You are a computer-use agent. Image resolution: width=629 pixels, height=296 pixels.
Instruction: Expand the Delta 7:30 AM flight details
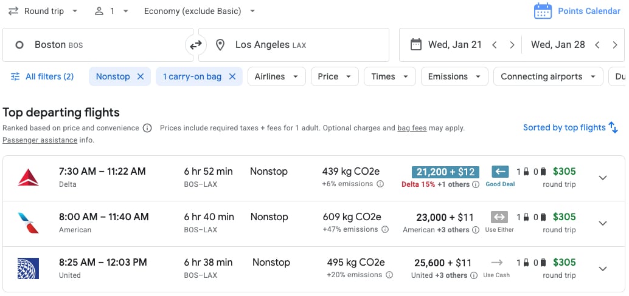603,178
